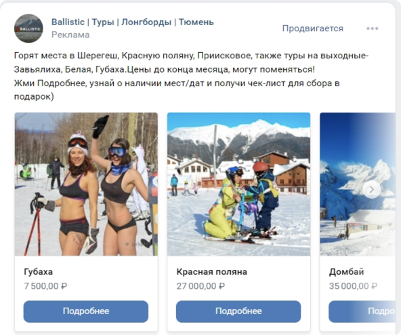Click the 27 000,00 ₽ price
This screenshot has width=401, height=335.
point(200,286)
